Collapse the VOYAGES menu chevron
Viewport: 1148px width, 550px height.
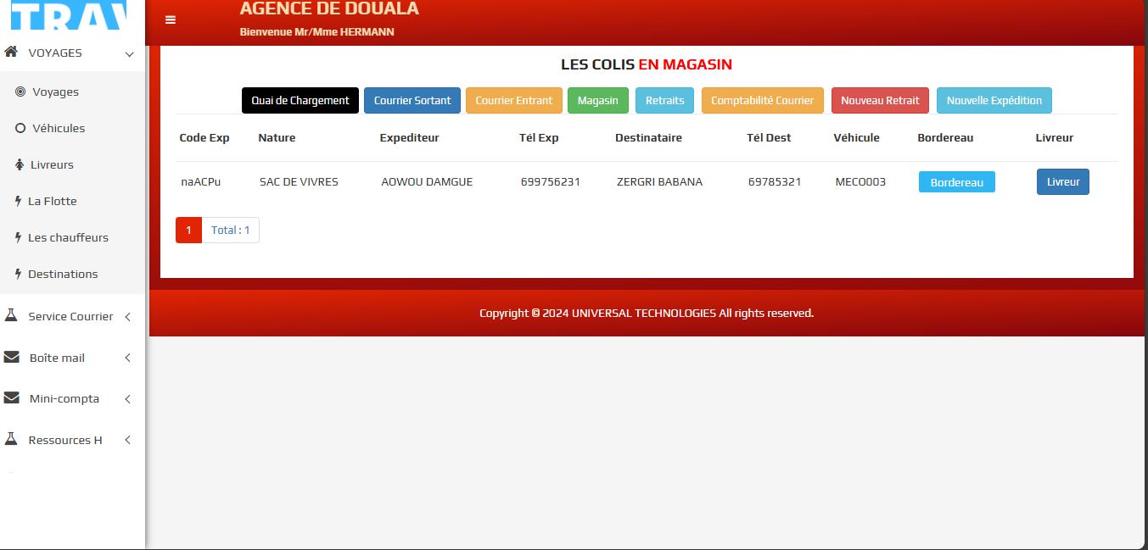[130, 54]
